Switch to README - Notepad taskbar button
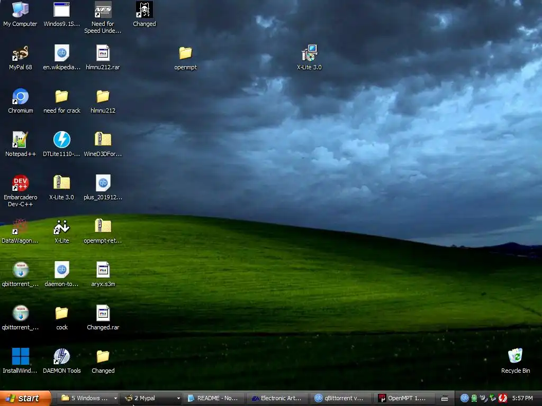 [x=214, y=398]
